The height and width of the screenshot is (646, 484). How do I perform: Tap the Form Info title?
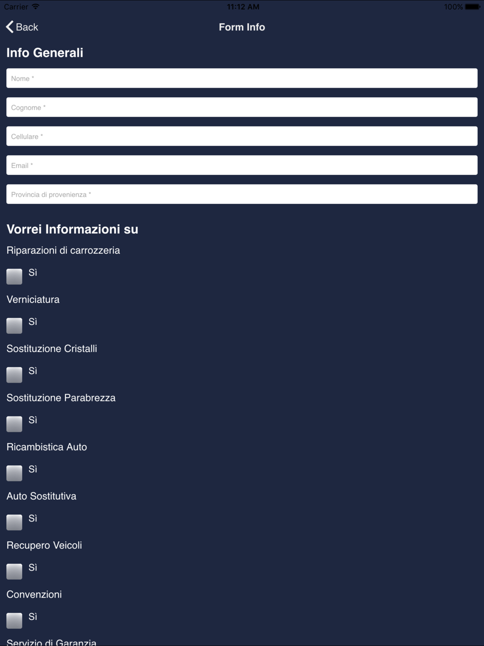(x=242, y=27)
